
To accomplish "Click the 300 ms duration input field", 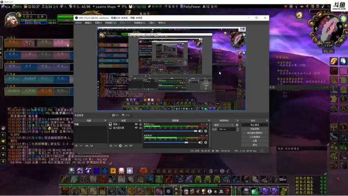I will 227,129.
